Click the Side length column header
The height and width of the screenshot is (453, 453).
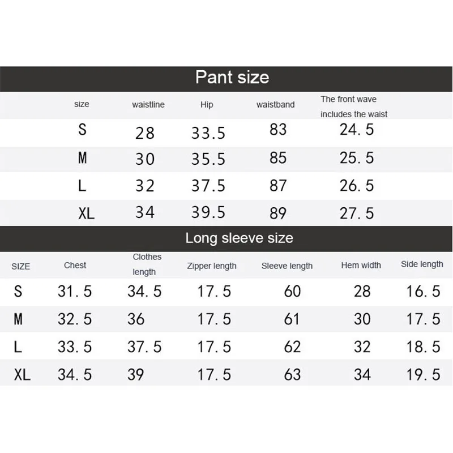(422, 264)
